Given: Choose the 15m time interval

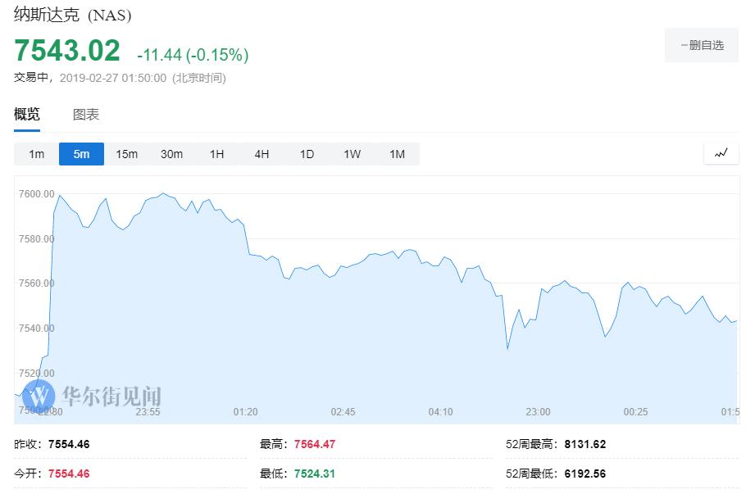Looking at the screenshot, I should coord(126,154).
